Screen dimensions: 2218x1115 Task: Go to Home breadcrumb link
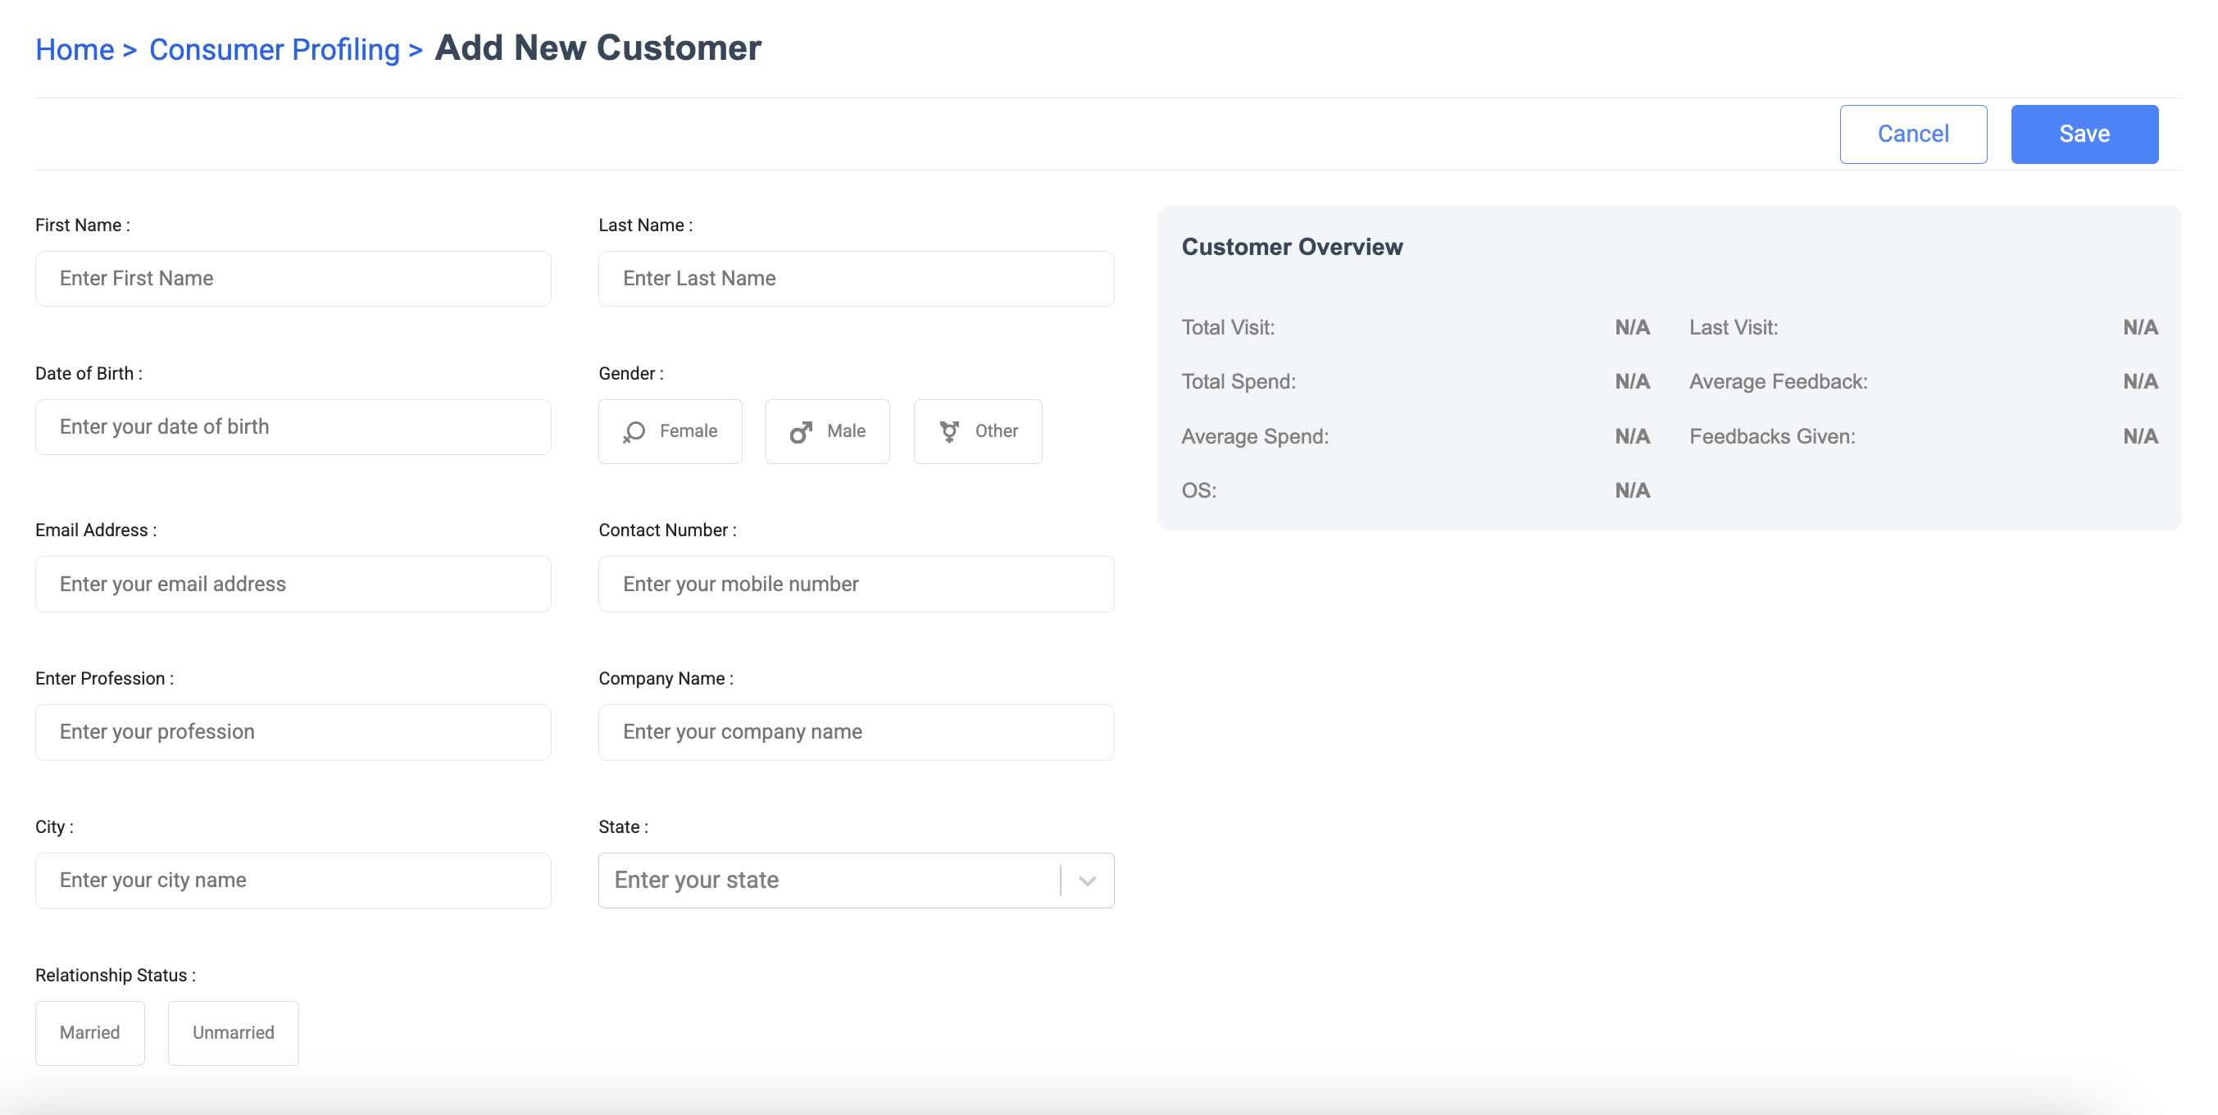click(75, 50)
